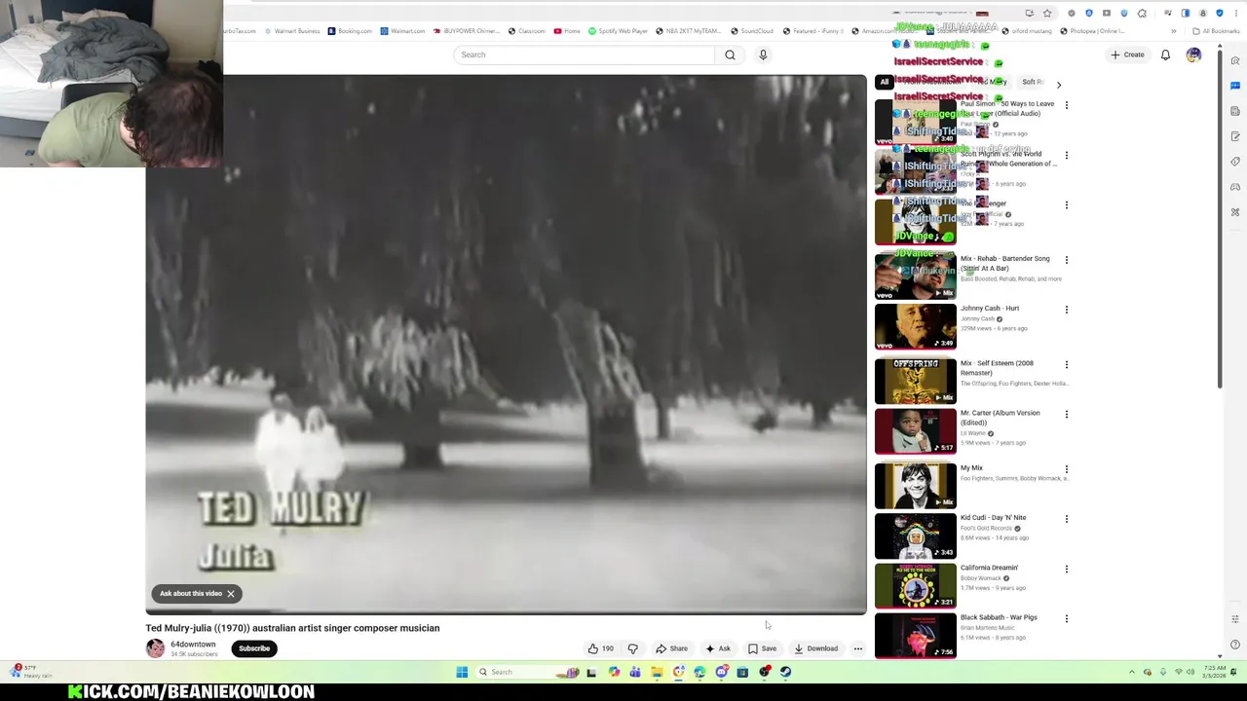Open the Mix - Self Esteem thumbnail
Viewport: 1247px width, 701px height.
click(x=916, y=381)
